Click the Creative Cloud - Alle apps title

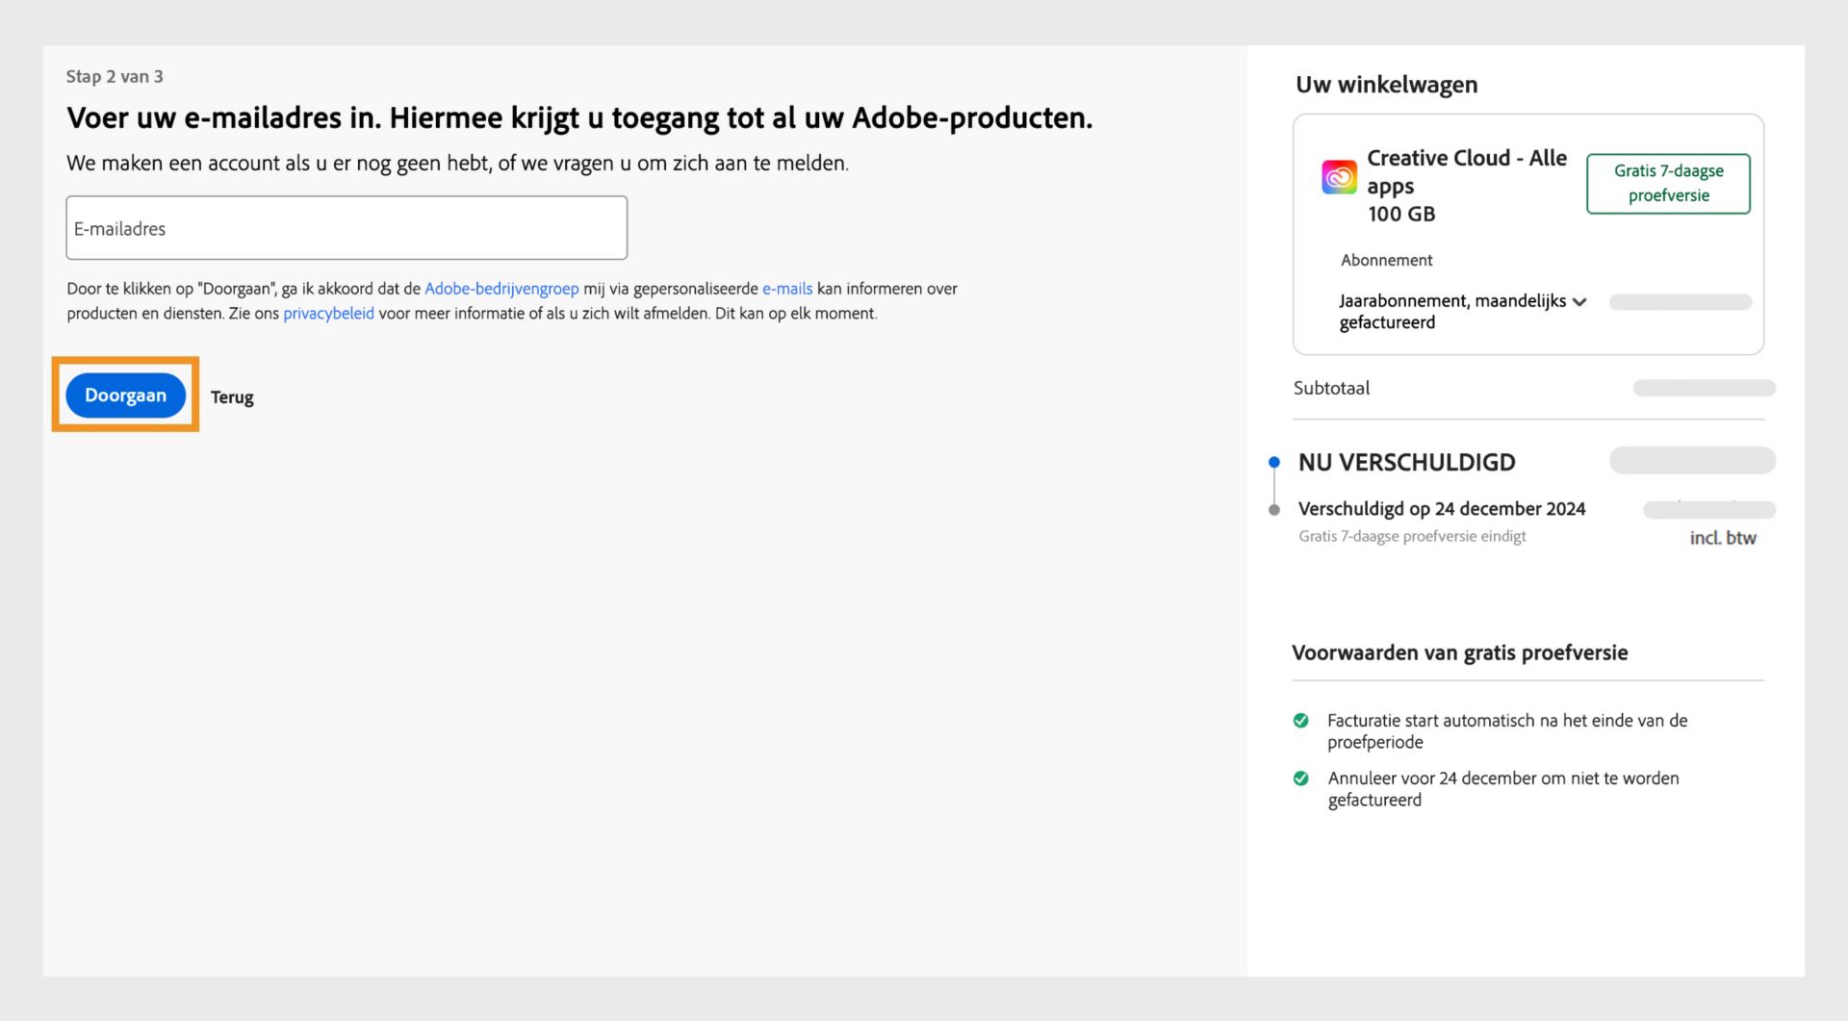1467,171
